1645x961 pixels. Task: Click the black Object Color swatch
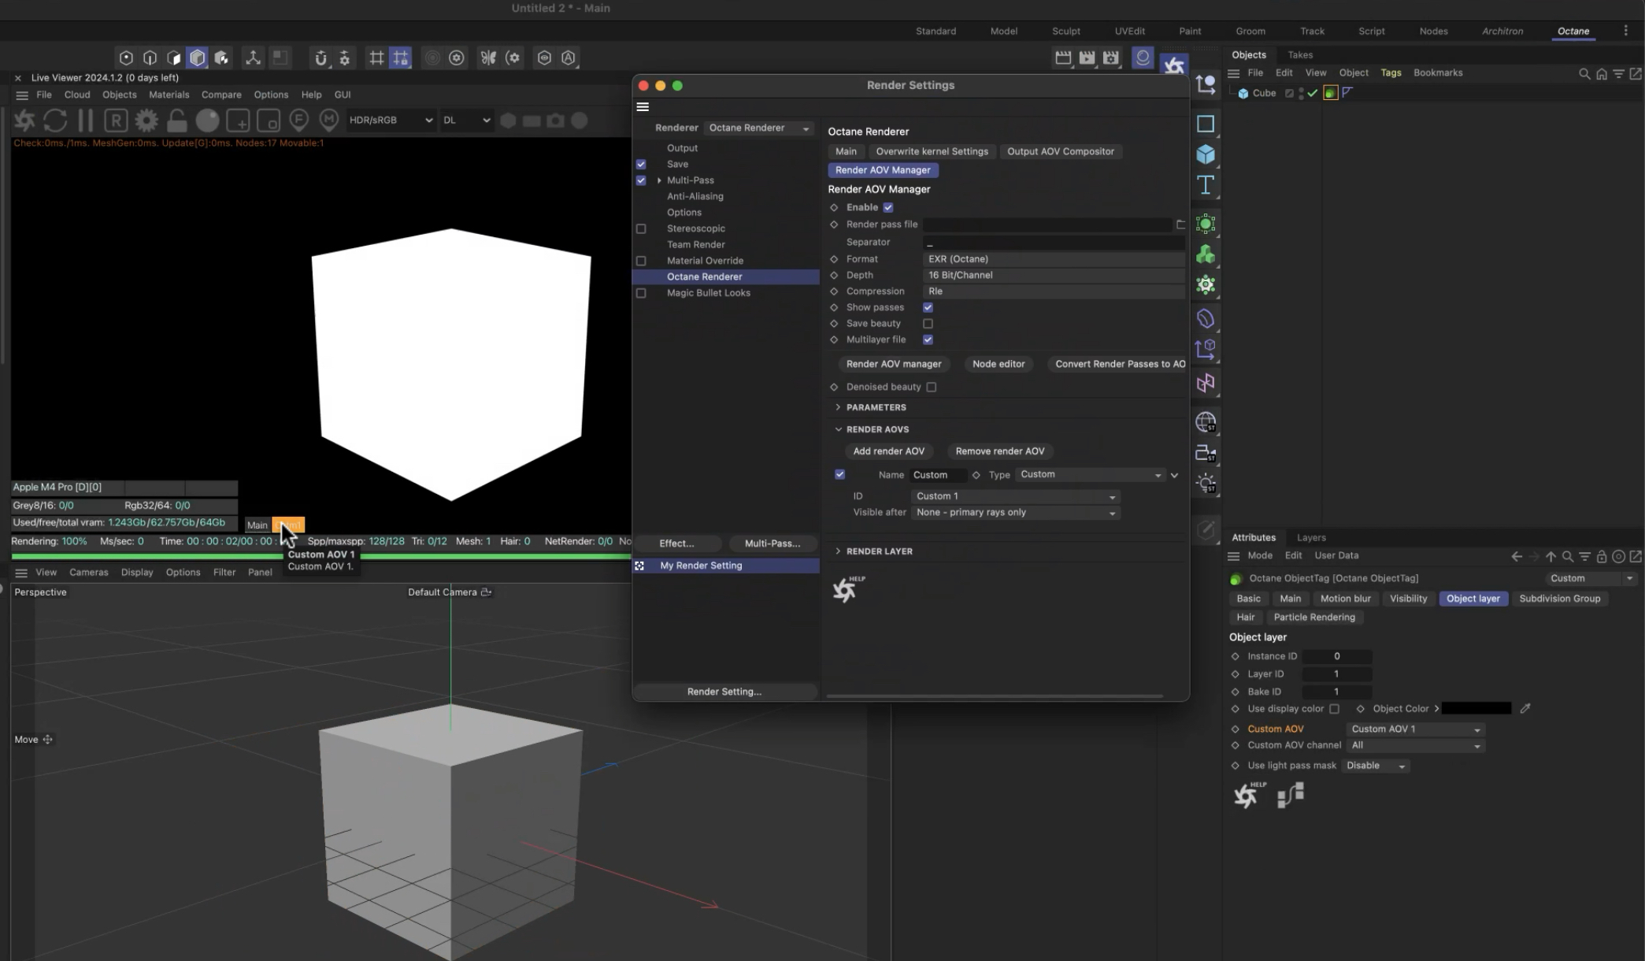coord(1476,709)
